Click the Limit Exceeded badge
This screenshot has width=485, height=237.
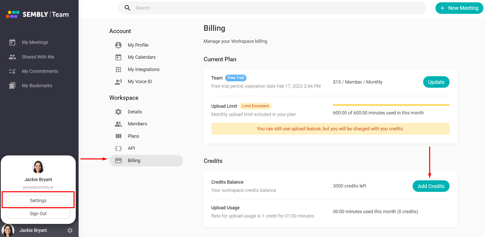coord(255,106)
